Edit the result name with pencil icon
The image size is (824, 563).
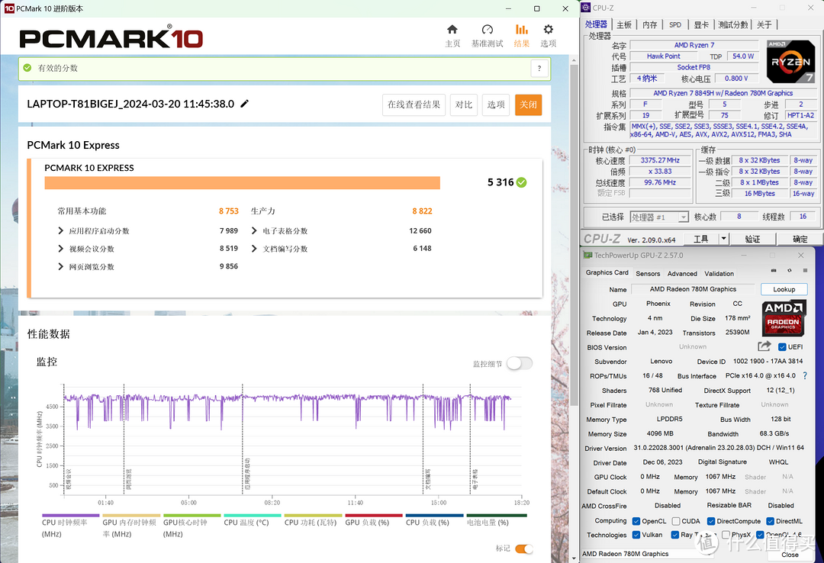(244, 104)
